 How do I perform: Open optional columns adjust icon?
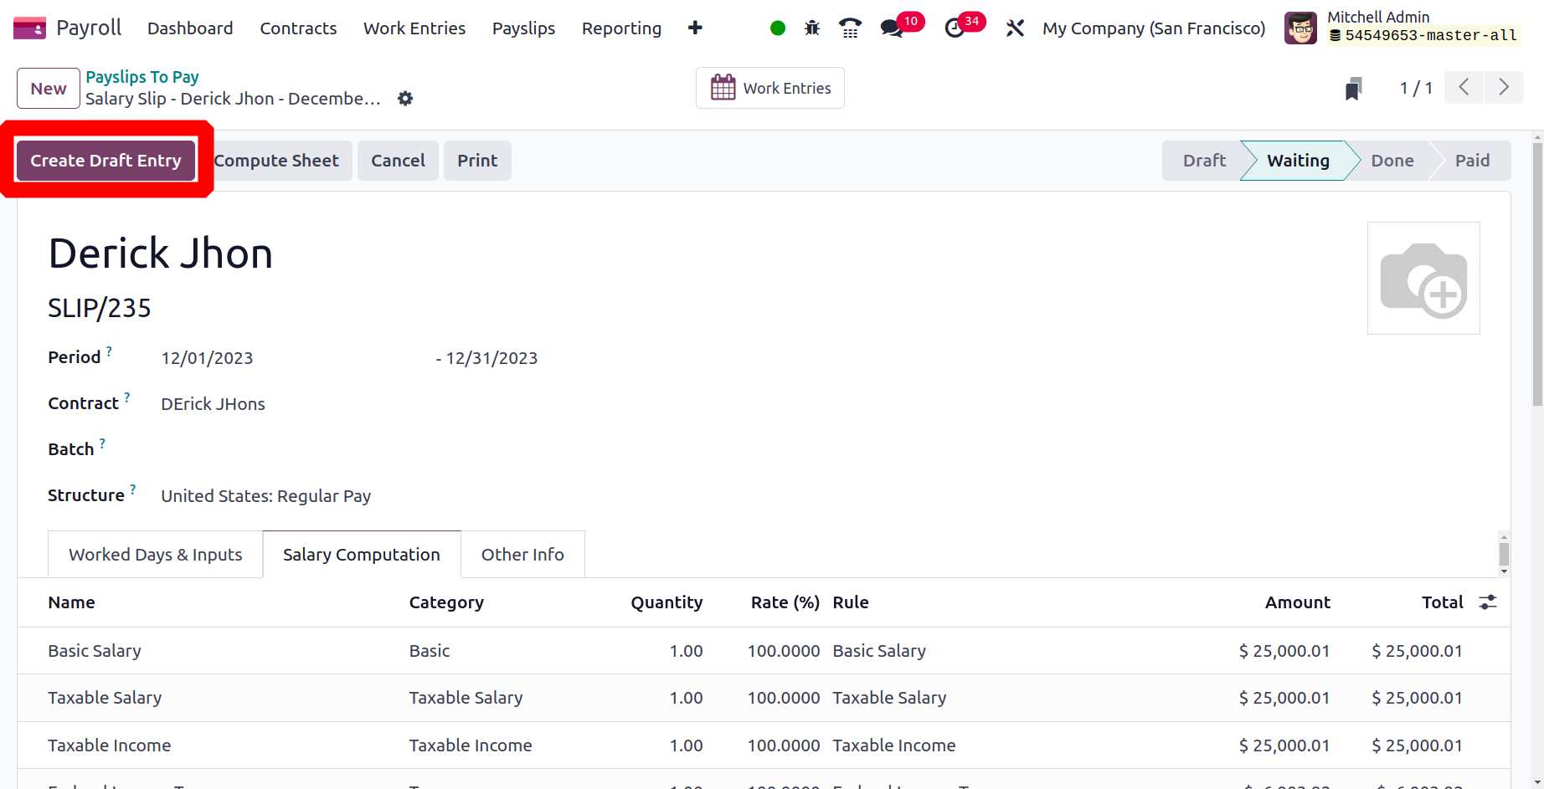pyautogui.click(x=1488, y=602)
